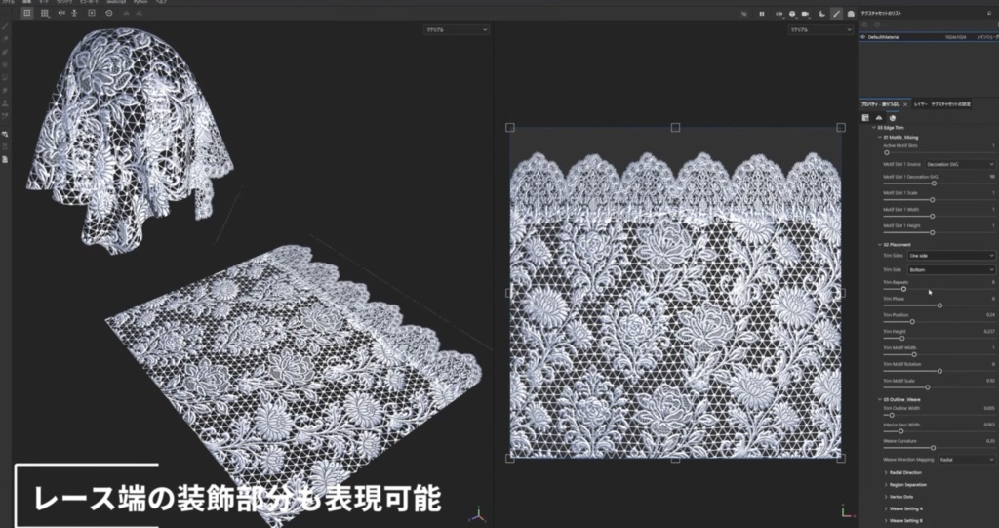Toggle visibility eye of DefaultMaterial
The width and height of the screenshot is (999, 528).
pyautogui.click(x=863, y=37)
